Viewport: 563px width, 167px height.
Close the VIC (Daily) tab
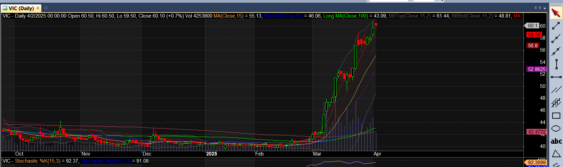point(38,8)
